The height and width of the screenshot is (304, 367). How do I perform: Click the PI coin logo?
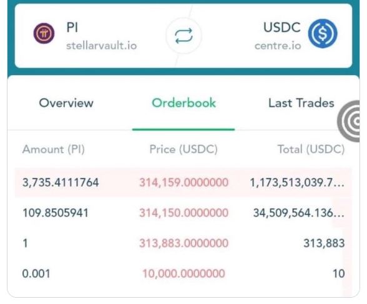coord(44,33)
